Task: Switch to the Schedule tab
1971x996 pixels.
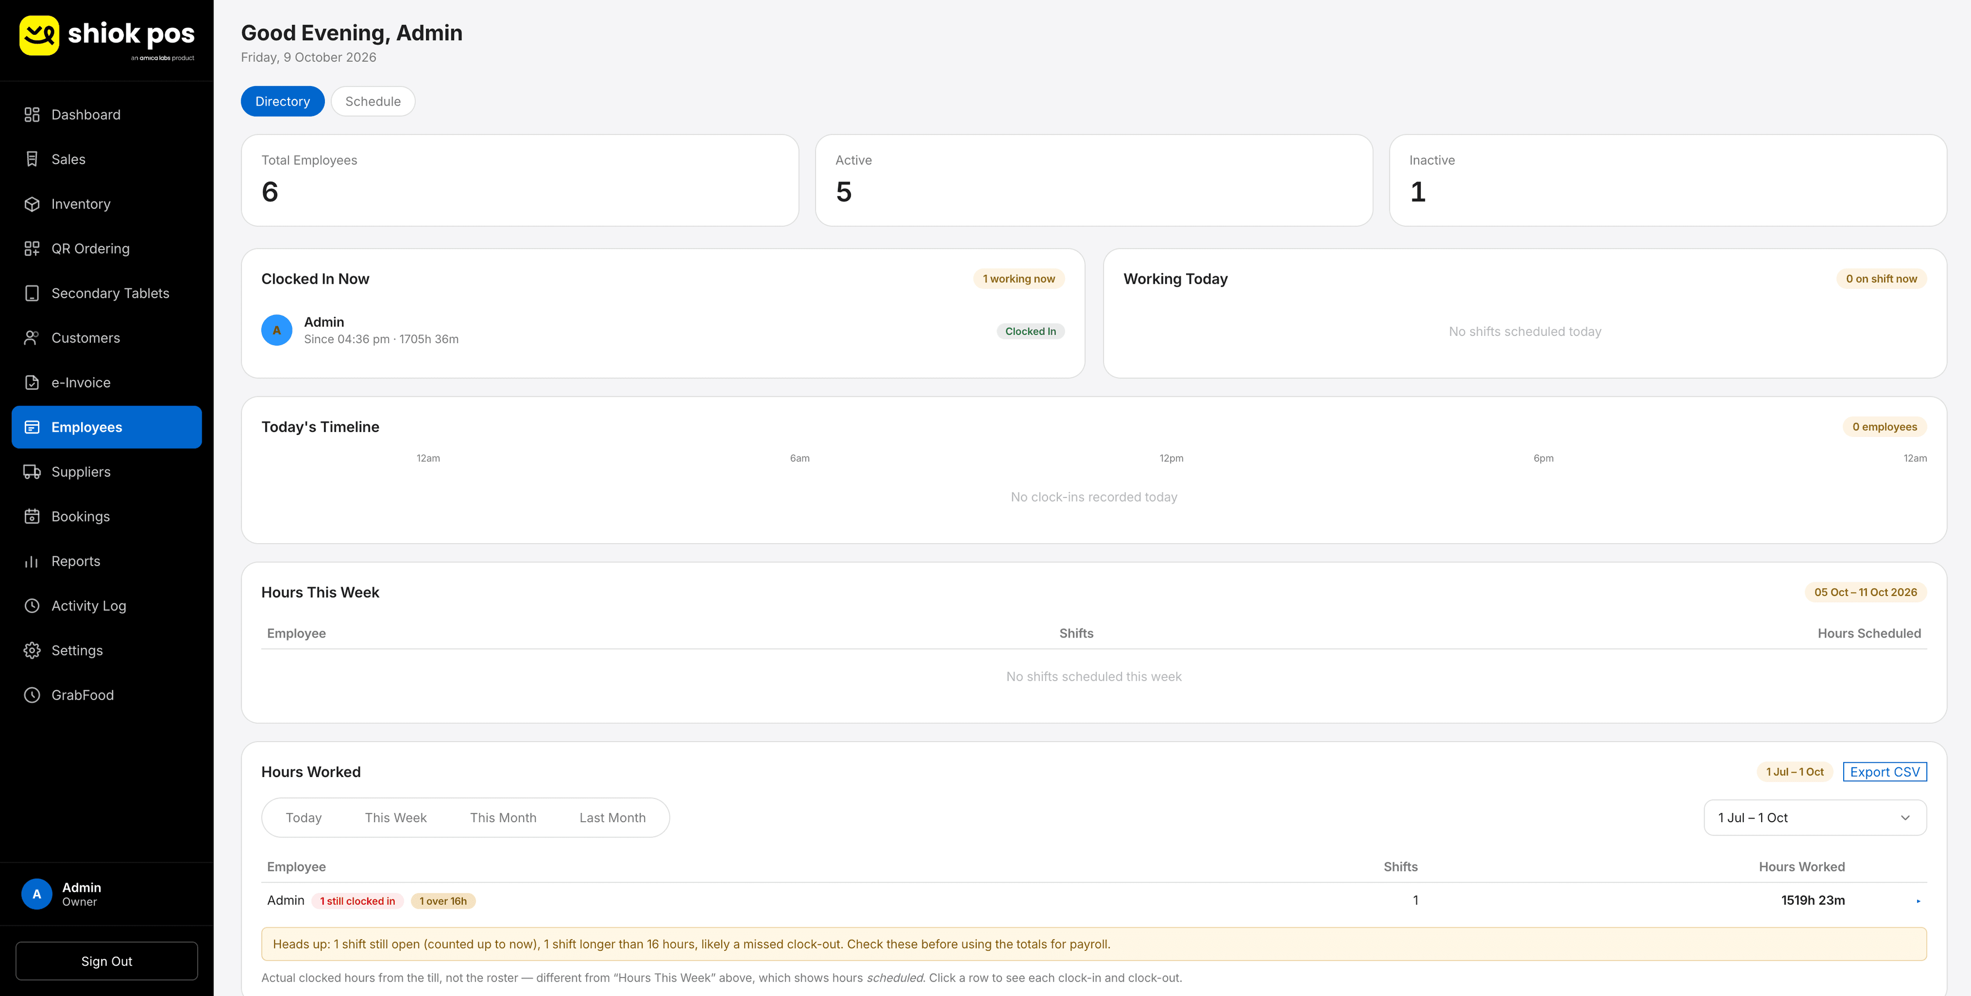Action: (x=373, y=102)
